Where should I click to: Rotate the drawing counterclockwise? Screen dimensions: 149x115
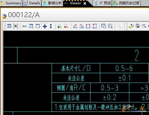pyautogui.click(x=75, y=26)
